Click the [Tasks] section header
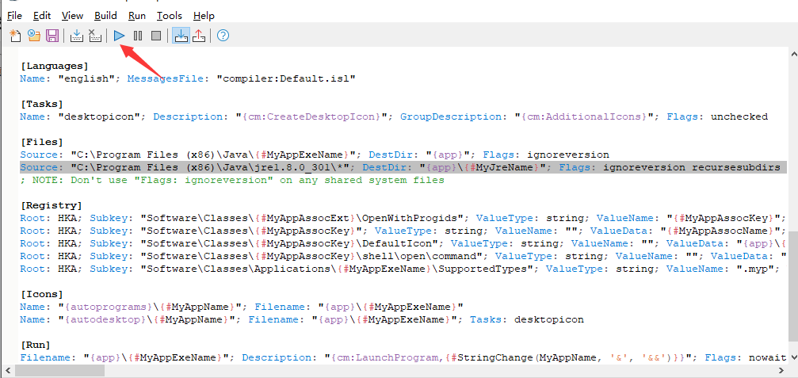This screenshot has height=378, width=798. coord(42,104)
